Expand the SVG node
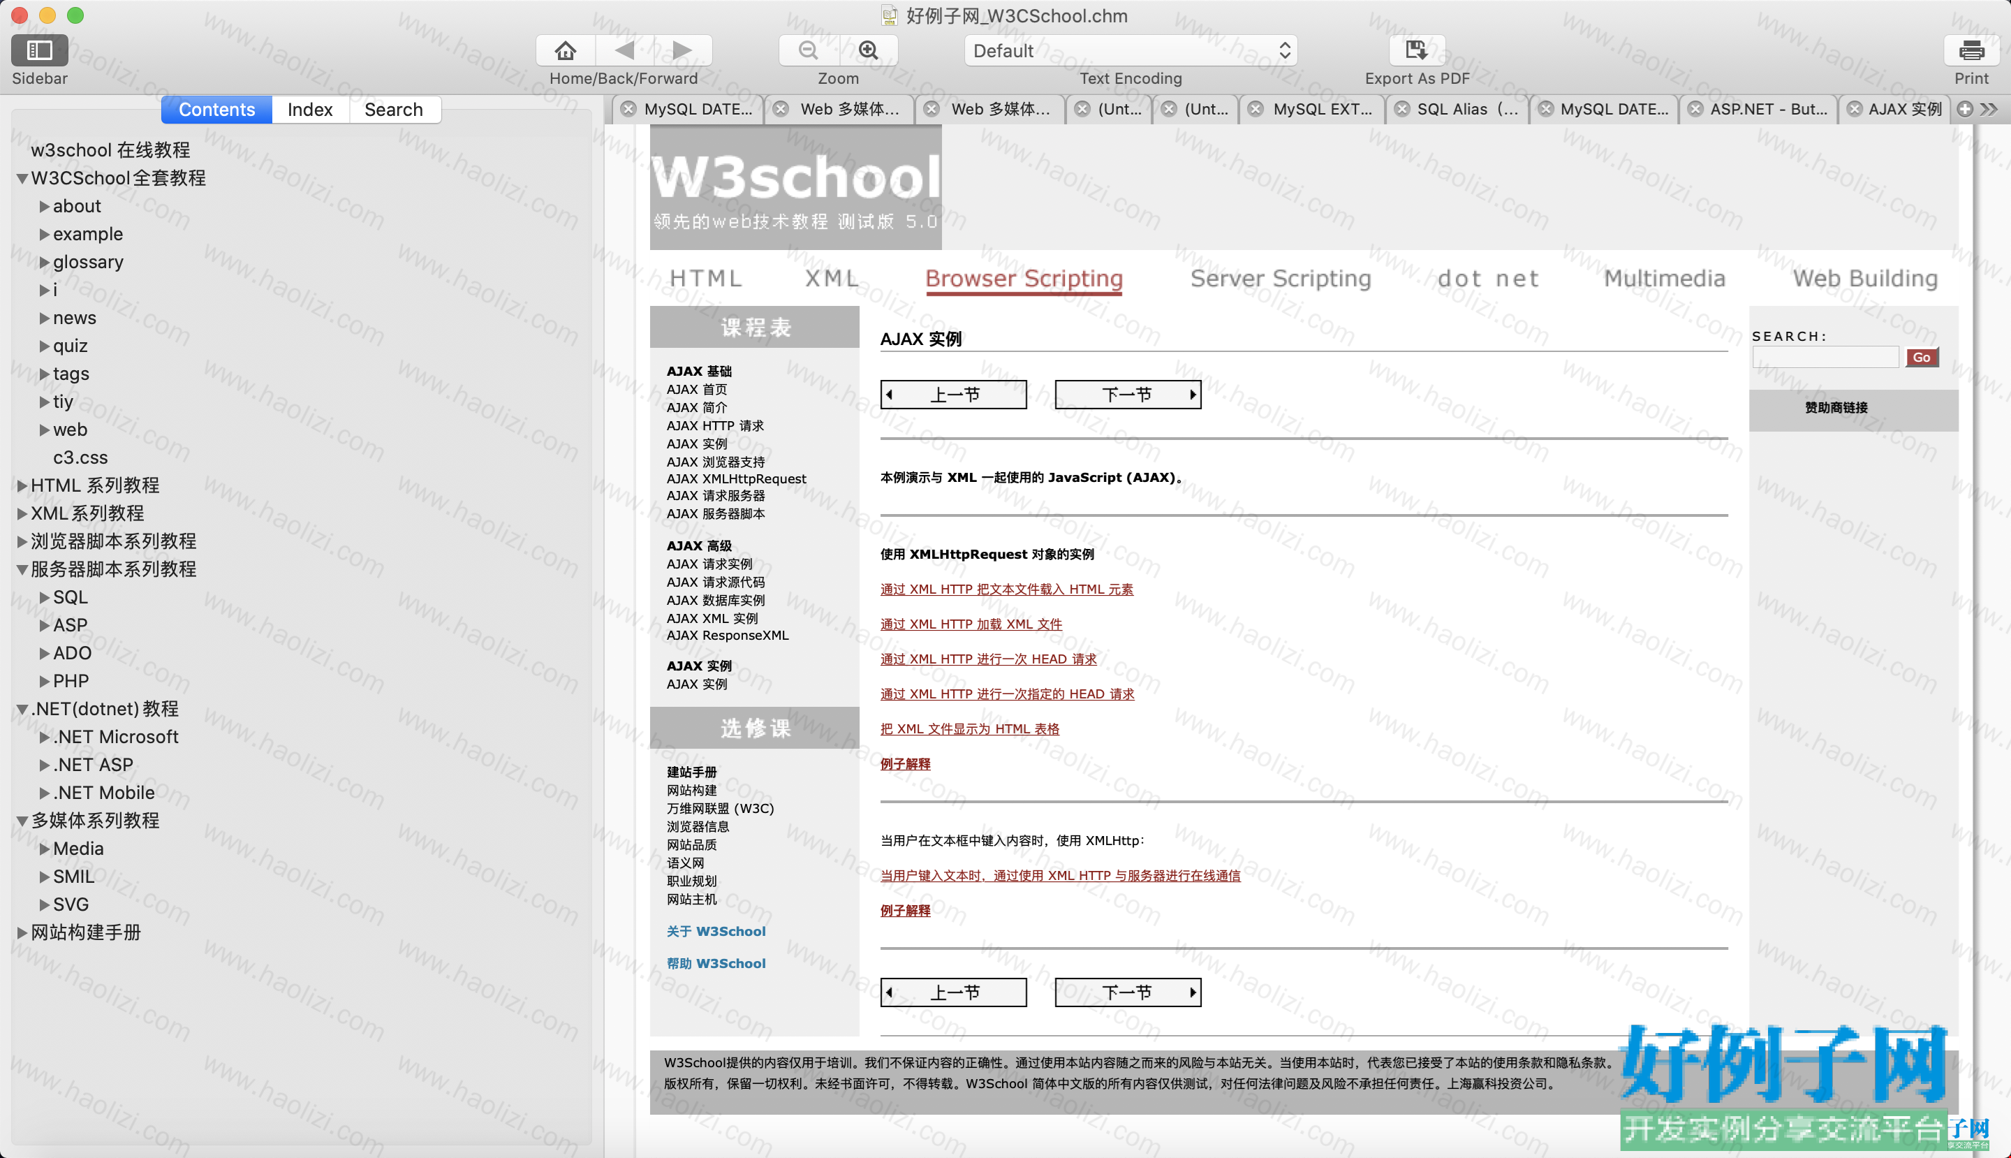This screenshot has width=2011, height=1158. pyautogui.click(x=45, y=905)
